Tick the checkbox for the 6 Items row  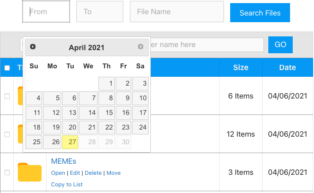point(7,96)
